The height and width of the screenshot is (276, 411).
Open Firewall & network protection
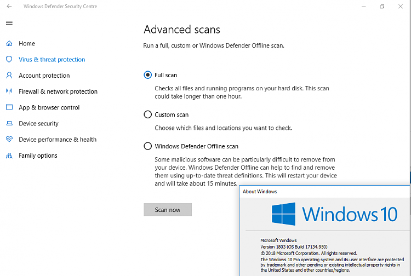click(x=58, y=91)
